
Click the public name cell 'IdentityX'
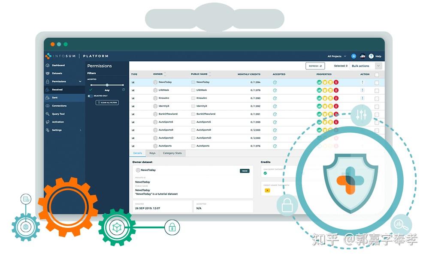[202, 106]
